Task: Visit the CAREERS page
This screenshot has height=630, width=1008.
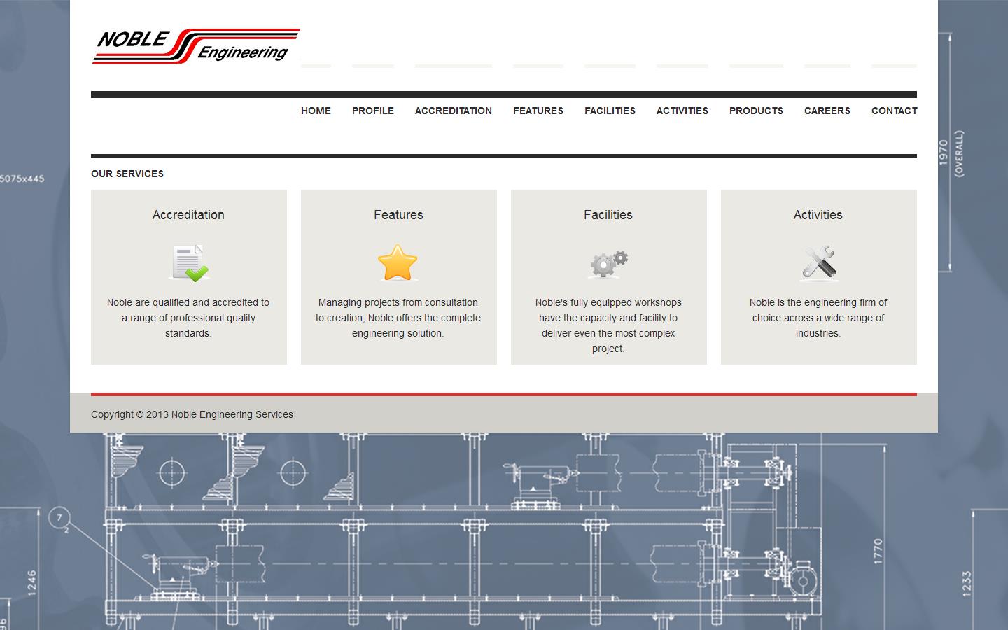Action: tap(827, 111)
